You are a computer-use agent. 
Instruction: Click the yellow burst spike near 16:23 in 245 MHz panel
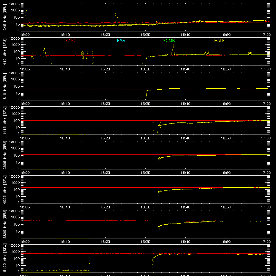pos(117,18)
